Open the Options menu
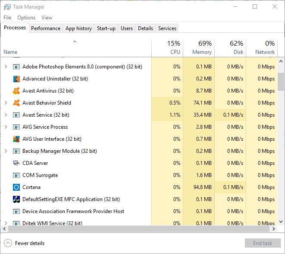285x254 pixels. coord(26,18)
